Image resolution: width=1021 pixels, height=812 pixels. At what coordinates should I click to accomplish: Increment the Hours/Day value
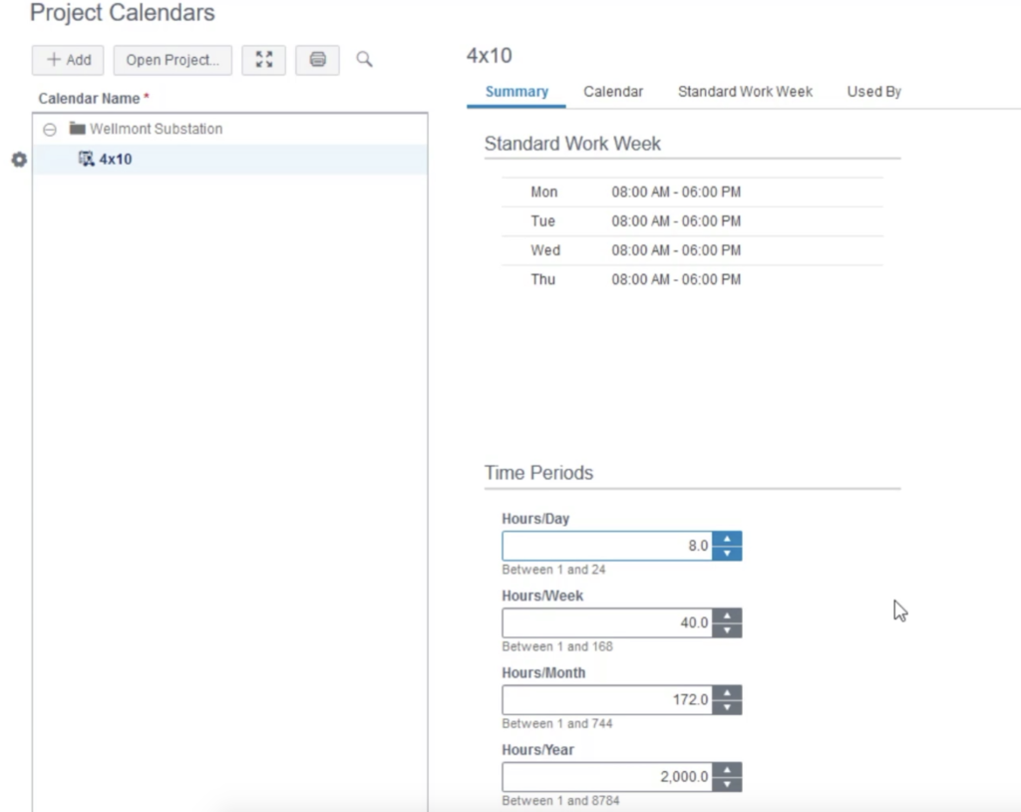[729, 540]
